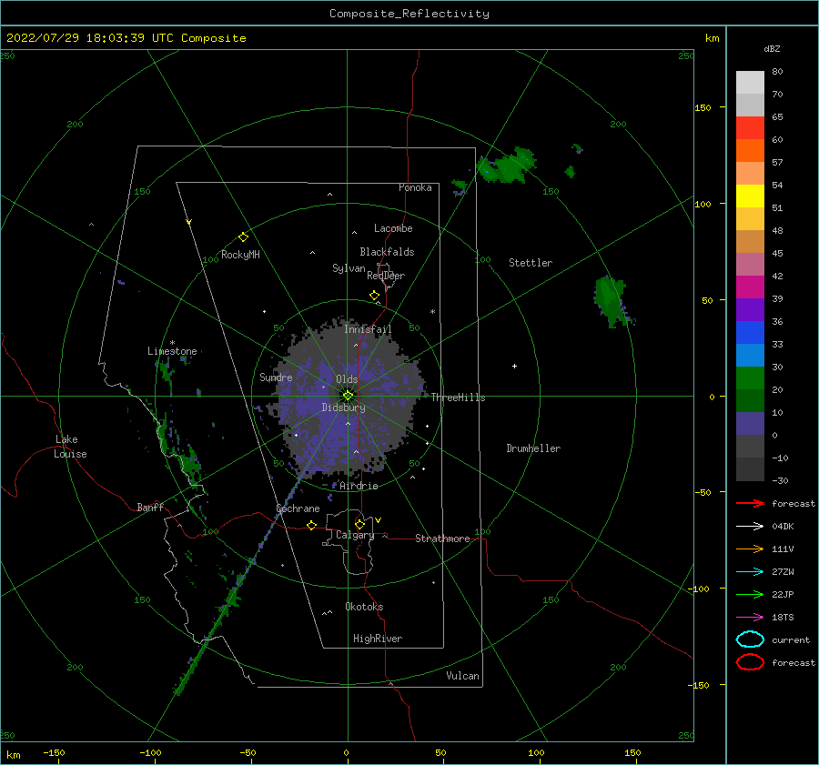Select the violet 36-39 dBZ swatch
This screenshot has height=765, width=819.
[750, 309]
